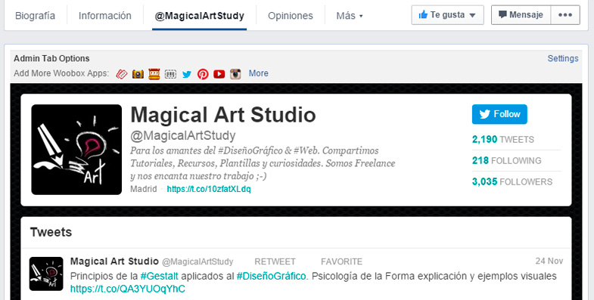This screenshot has height=300, width=594.
Task: Add the Woobox Twitter bird app icon
Action: (x=187, y=74)
